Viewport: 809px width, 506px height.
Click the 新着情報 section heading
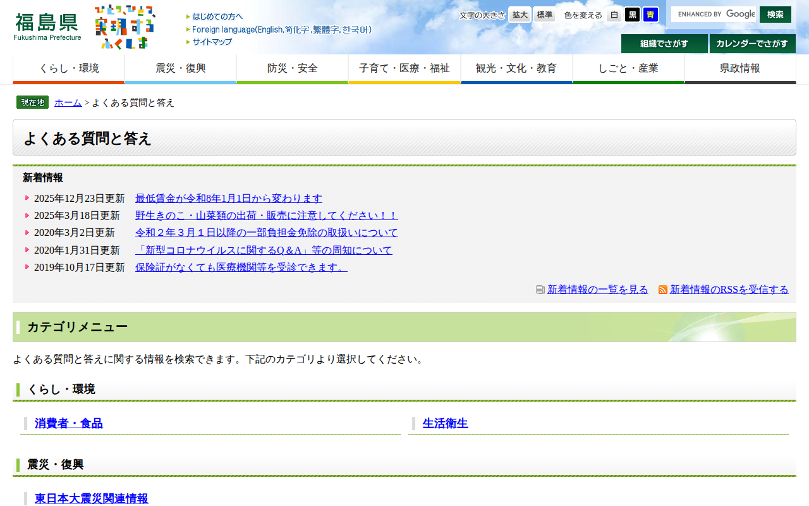[x=43, y=178]
